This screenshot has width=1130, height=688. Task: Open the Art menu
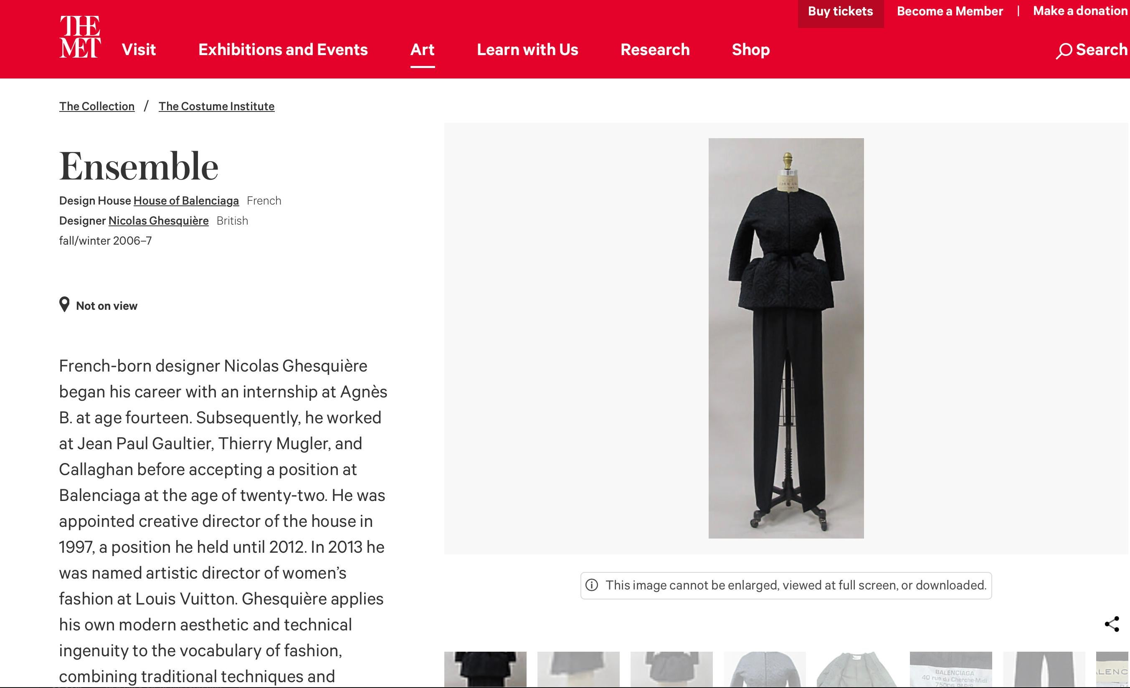point(422,50)
